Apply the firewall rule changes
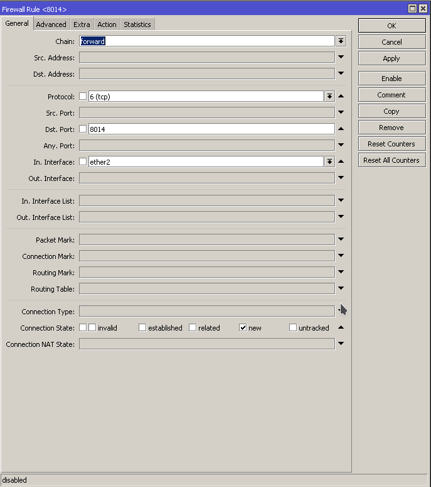The image size is (431, 487). coord(391,58)
